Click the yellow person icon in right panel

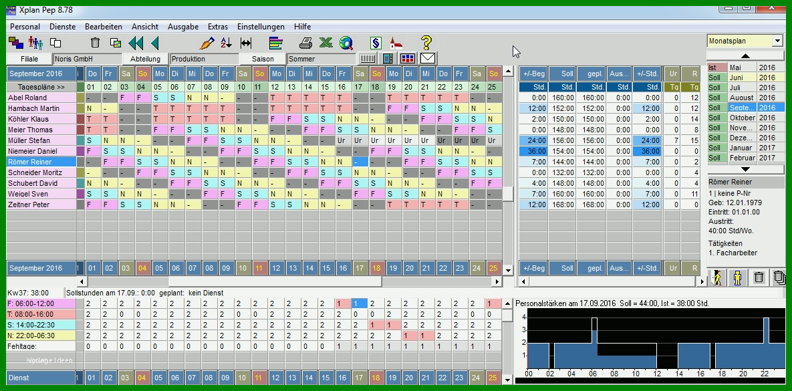pyautogui.click(x=737, y=277)
